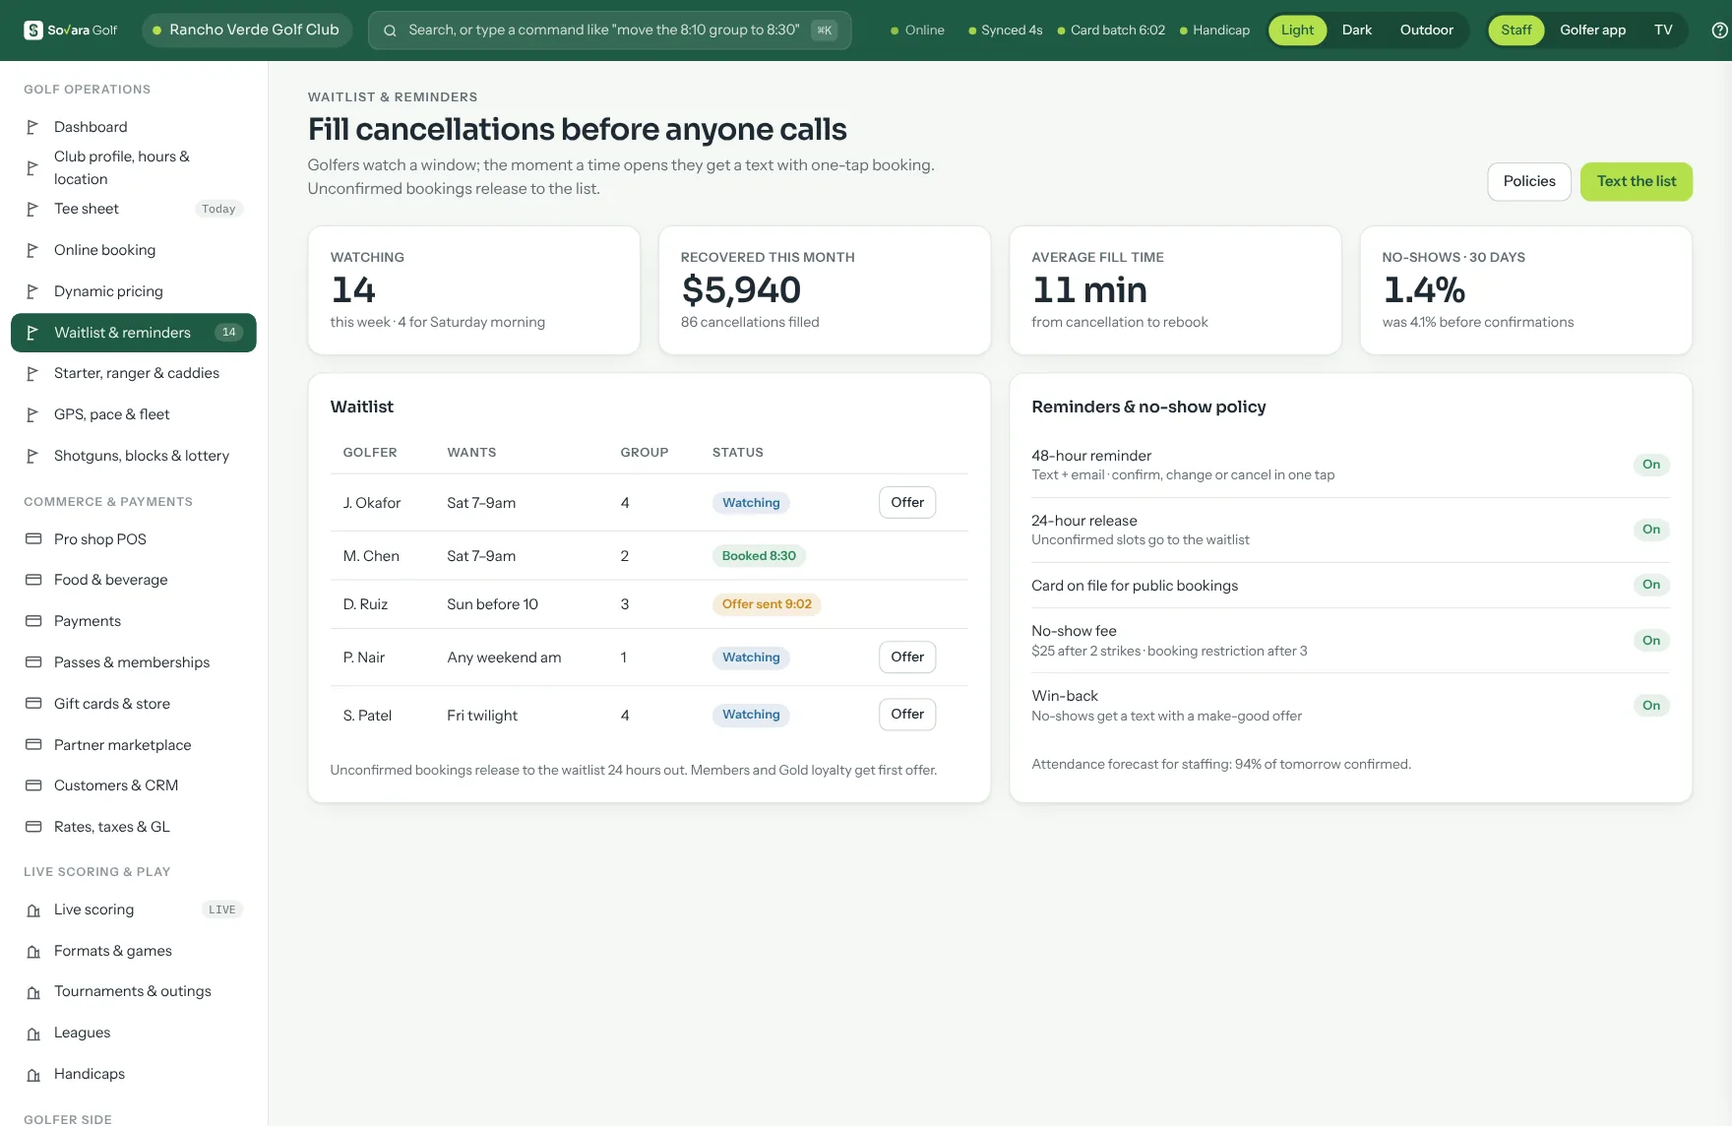Click the Text the list button
The height and width of the screenshot is (1126, 1732).
(x=1636, y=182)
